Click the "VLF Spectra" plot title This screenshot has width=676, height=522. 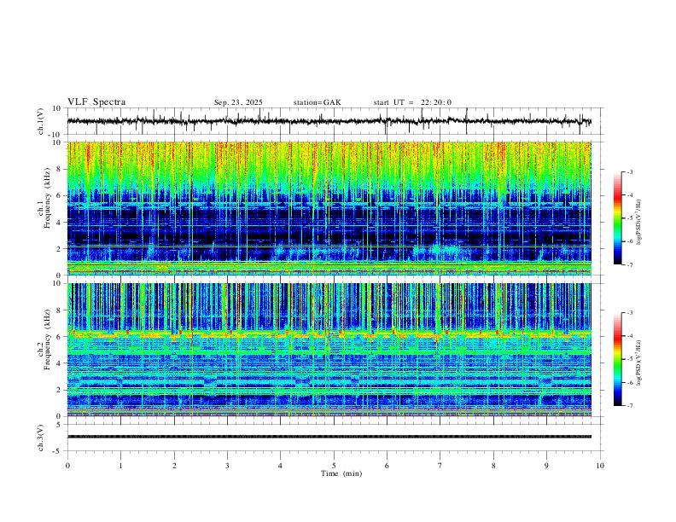point(96,102)
